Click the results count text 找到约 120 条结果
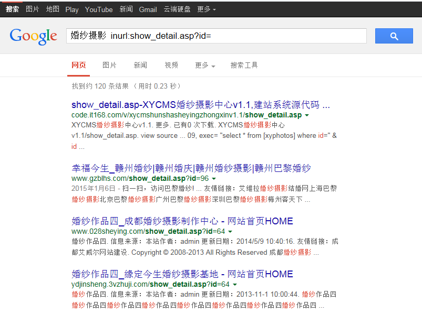The image size is (422, 314). pyautogui.click(x=100, y=86)
